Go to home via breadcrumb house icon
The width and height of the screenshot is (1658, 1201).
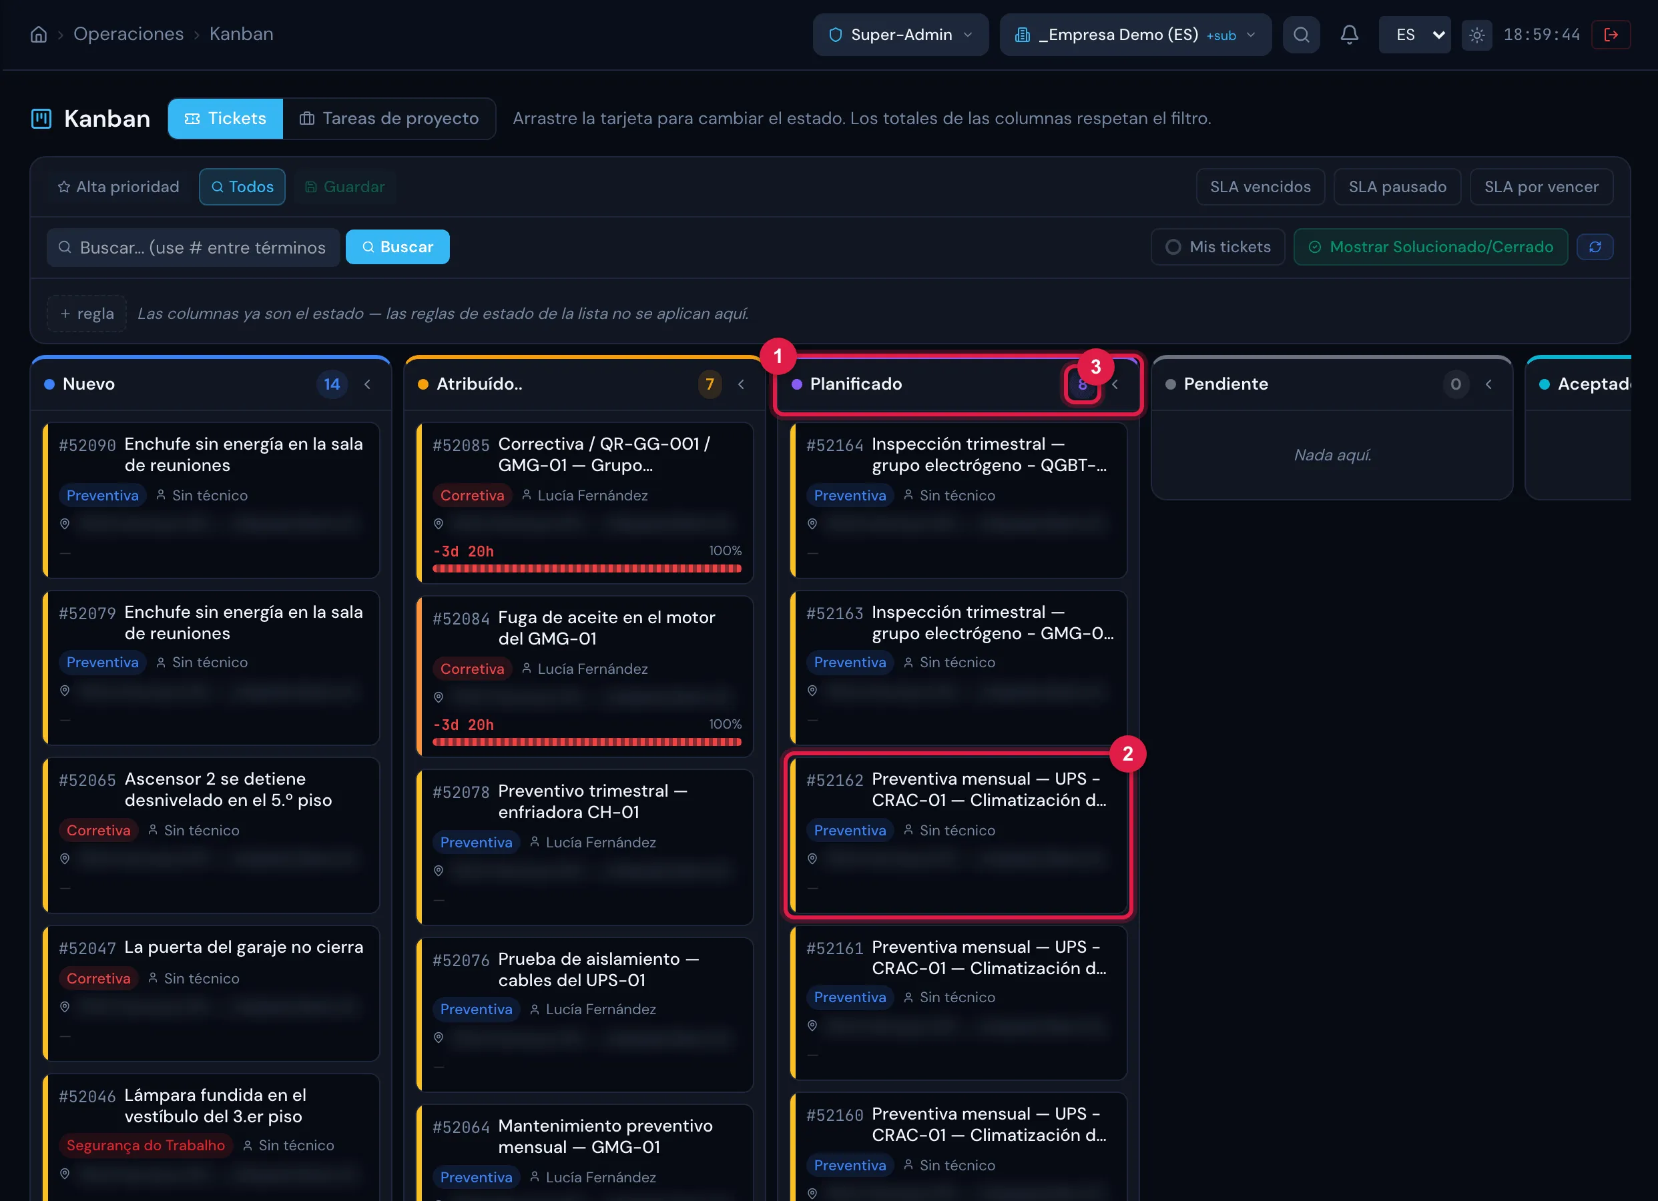click(x=39, y=34)
